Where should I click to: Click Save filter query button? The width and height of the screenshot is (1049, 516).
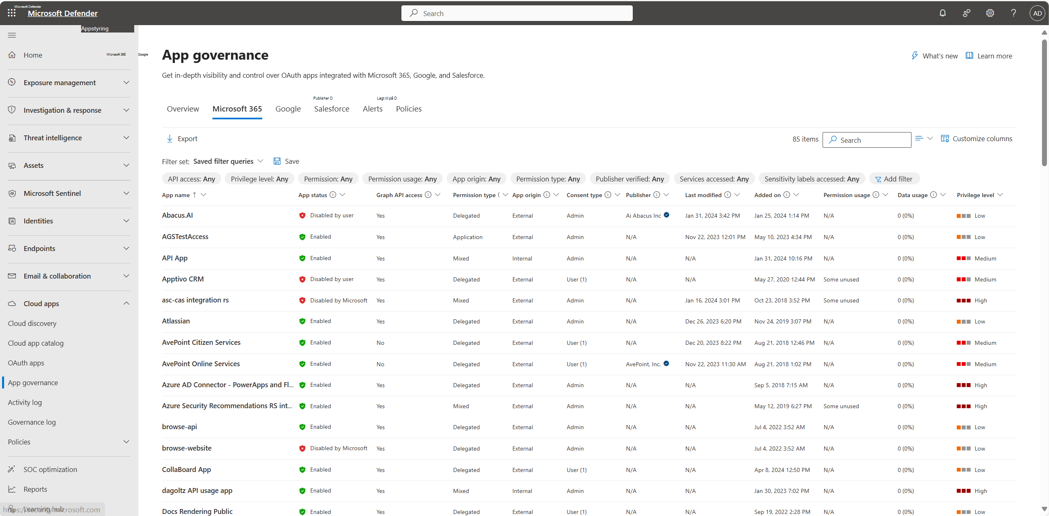(287, 160)
